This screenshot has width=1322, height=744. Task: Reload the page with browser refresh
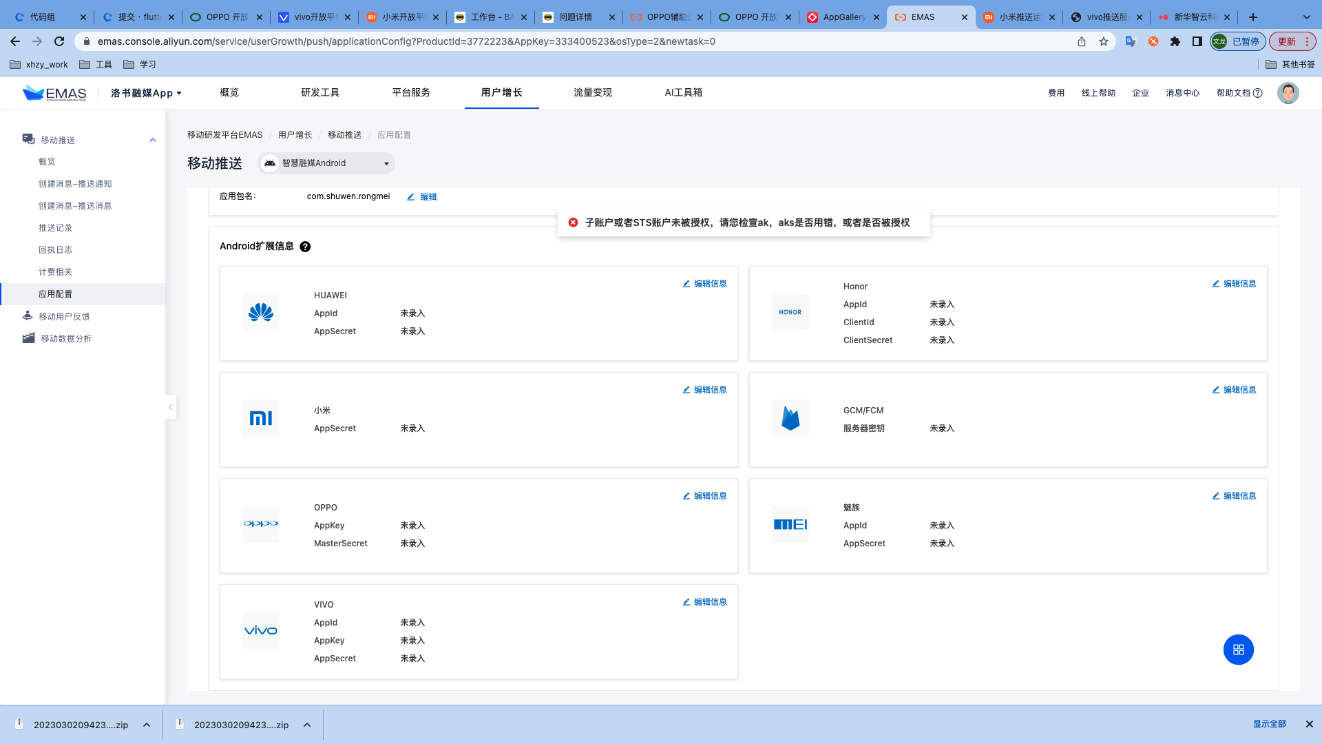tap(59, 41)
